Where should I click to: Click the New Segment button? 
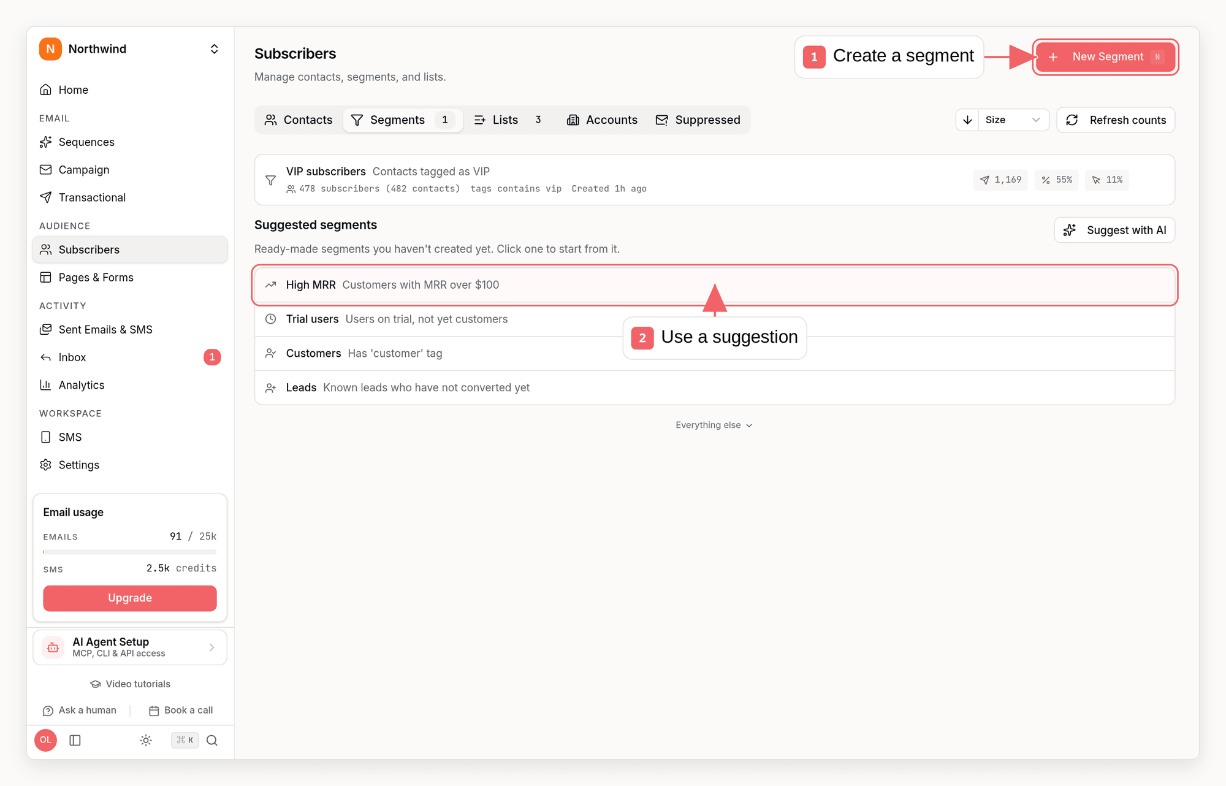tap(1105, 57)
